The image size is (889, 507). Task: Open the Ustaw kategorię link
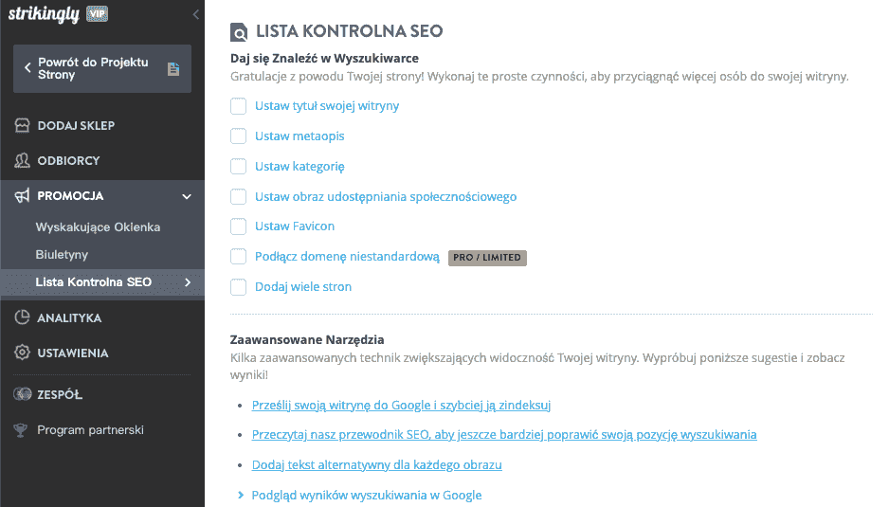pyautogui.click(x=299, y=166)
